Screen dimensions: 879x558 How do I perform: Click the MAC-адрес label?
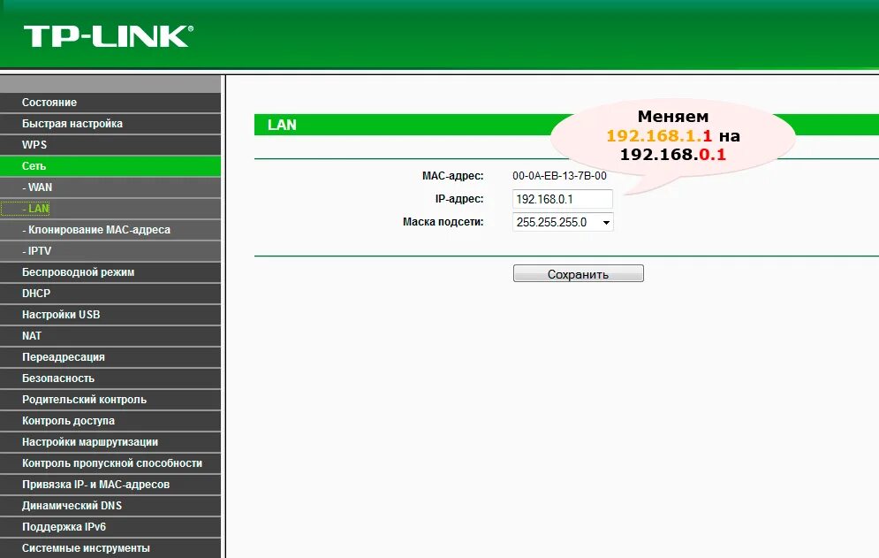(452, 176)
